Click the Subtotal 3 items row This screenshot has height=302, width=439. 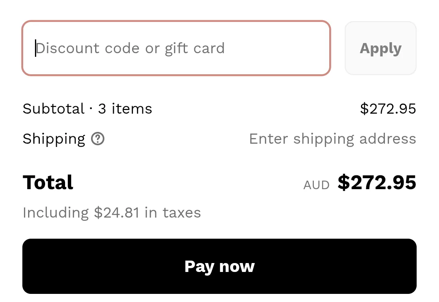[x=87, y=108]
